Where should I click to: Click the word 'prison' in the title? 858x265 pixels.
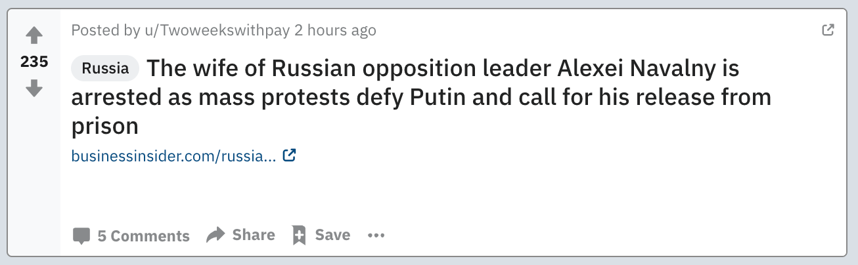(104, 126)
